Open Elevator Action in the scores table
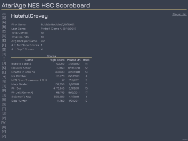This screenshot has width=188, height=141. click(21, 68)
